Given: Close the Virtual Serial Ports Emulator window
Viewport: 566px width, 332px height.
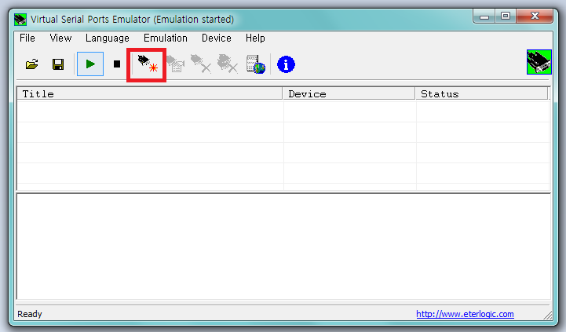Looking at the screenshot, I should pos(535,16).
